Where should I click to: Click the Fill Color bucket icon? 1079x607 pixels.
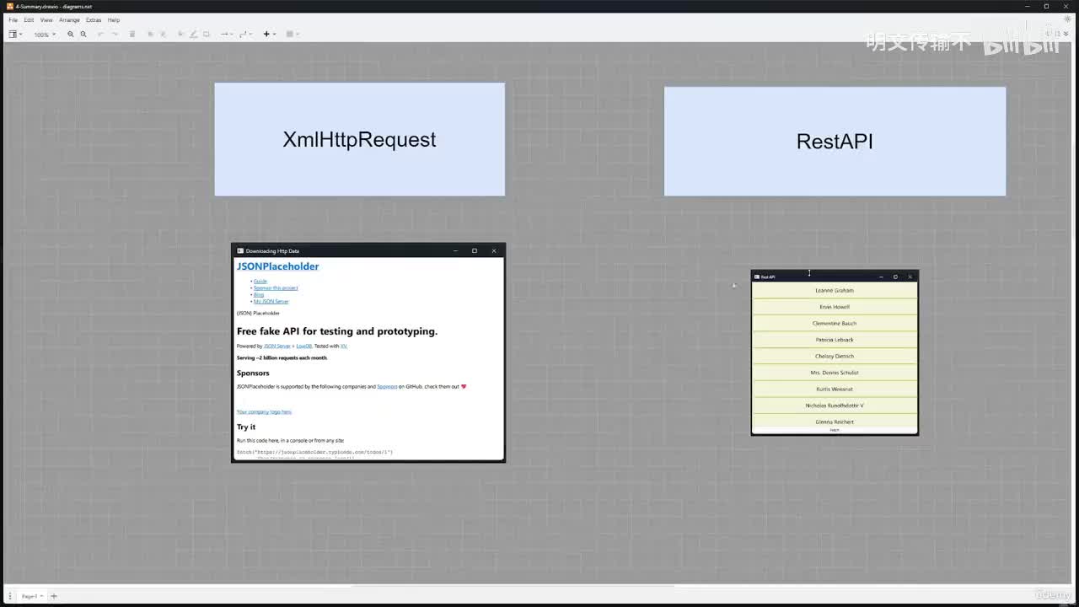pyautogui.click(x=181, y=35)
